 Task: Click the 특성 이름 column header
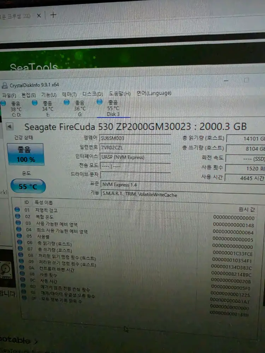(44, 203)
